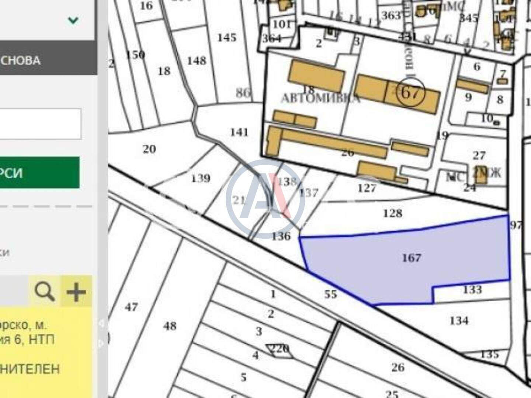The image size is (531, 398).
Task: Click the magnifier search icon
Action: point(45,291)
